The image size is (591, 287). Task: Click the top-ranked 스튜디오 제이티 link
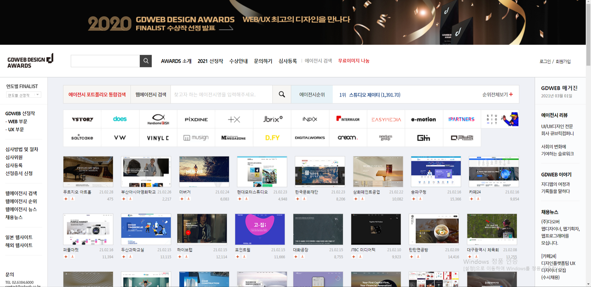(375, 95)
